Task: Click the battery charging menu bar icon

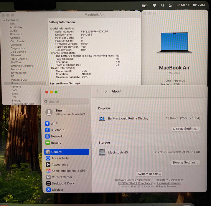Action: (145, 6)
